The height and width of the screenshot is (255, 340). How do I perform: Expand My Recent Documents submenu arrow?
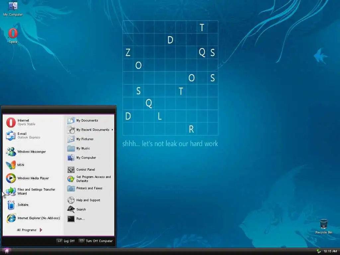112,130
